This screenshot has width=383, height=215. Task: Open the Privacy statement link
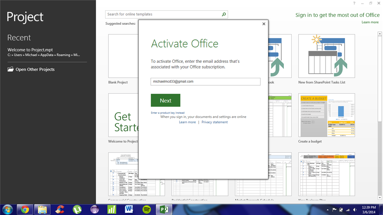click(214, 122)
